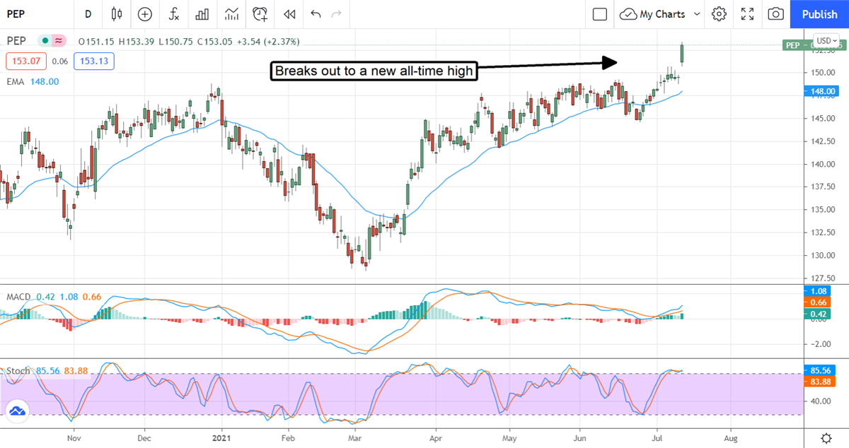Open the Indicators fx menu
This screenshot has height=448, width=849.
173,14
